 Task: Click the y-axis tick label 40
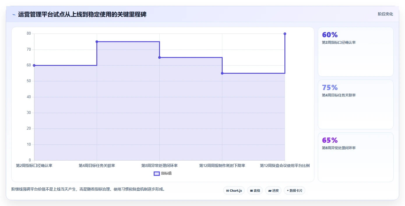coord(29,97)
